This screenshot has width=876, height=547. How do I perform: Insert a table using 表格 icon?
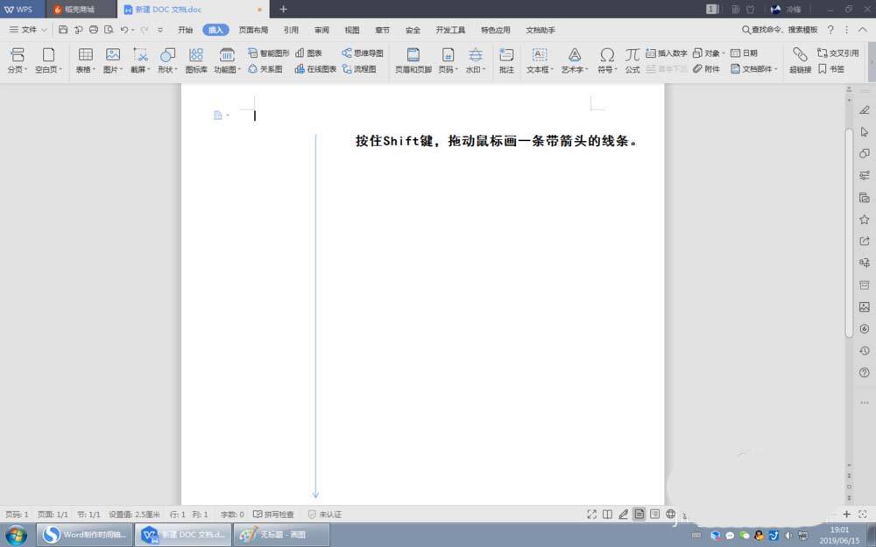click(85, 59)
